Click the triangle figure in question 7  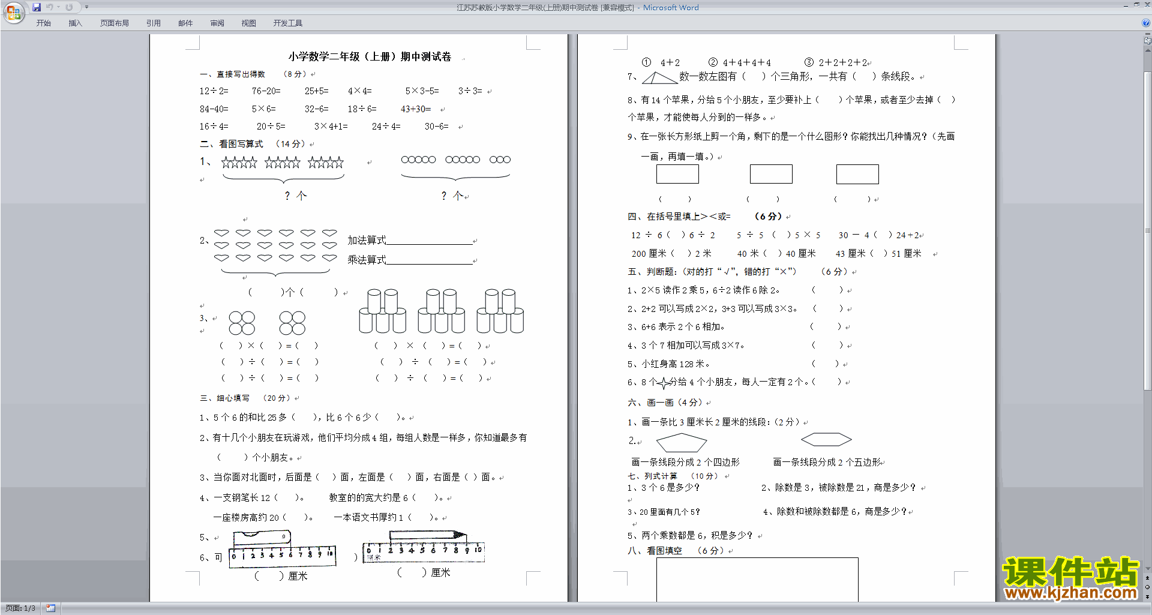click(x=659, y=78)
